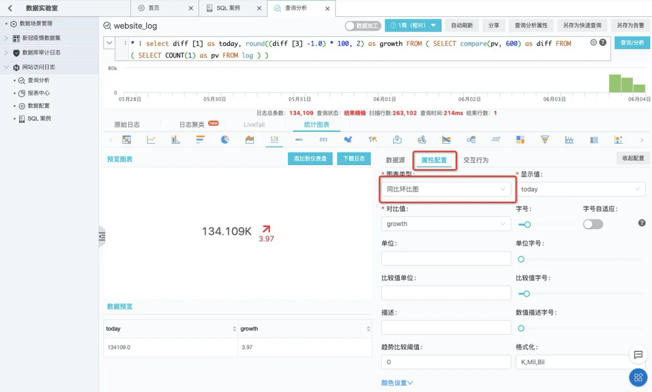Viewport: 652px width, 392px height.
Task: Expand the 颜色设置 section
Action: coord(397,383)
